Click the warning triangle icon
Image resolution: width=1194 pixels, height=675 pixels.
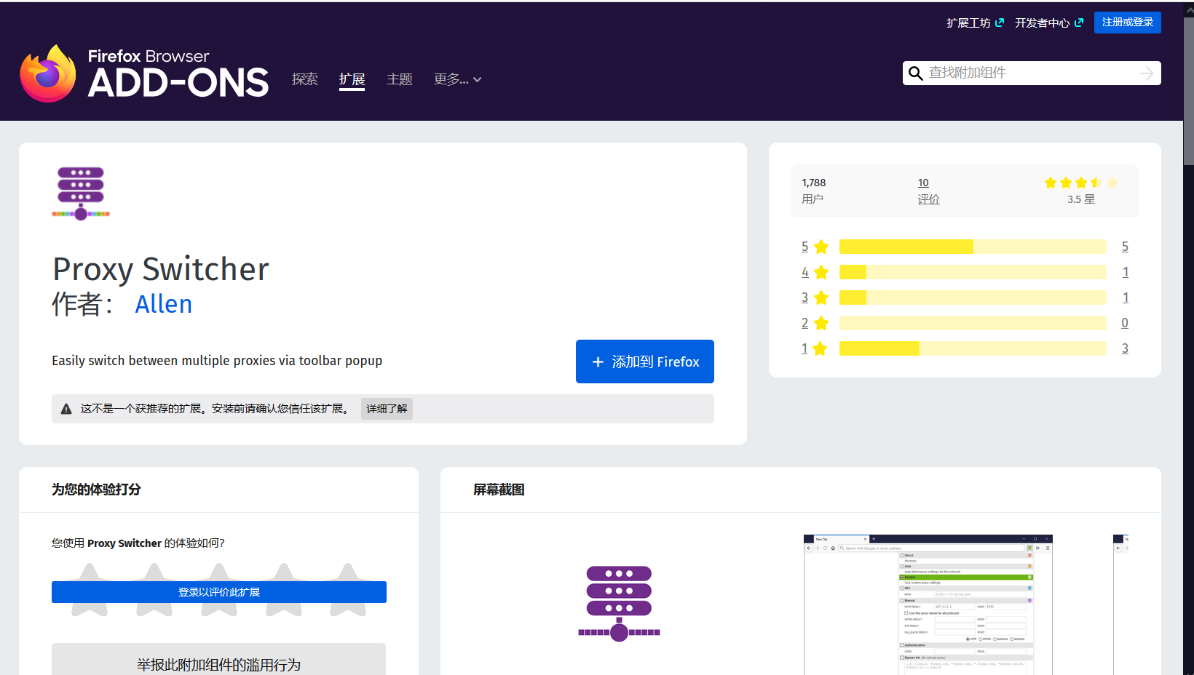tap(66, 409)
